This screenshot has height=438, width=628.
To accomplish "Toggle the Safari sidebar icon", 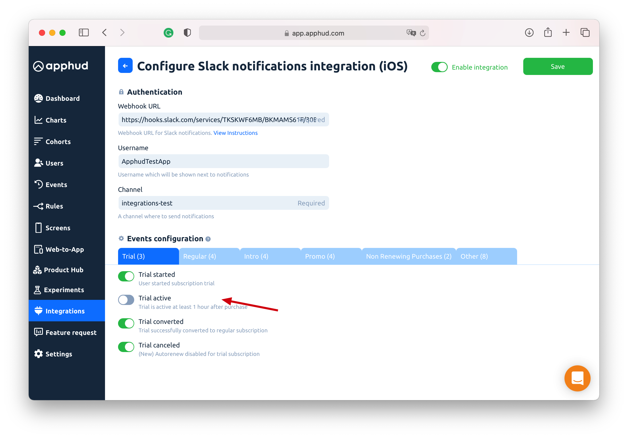I will 84,33.
